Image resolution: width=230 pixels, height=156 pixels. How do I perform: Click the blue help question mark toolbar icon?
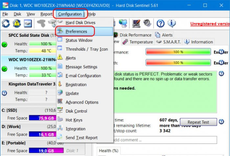(161, 24)
